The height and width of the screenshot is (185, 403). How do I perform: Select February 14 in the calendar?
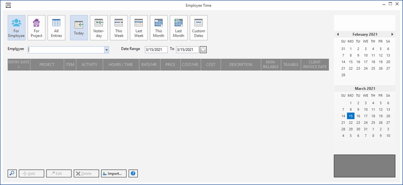click(x=343, y=62)
